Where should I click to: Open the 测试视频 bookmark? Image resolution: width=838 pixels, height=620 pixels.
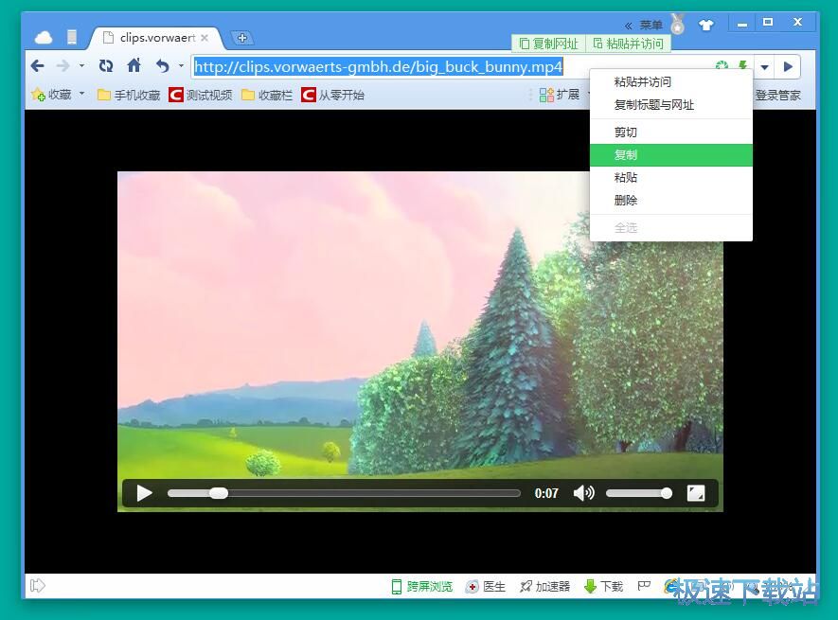pyautogui.click(x=201, y=96)
